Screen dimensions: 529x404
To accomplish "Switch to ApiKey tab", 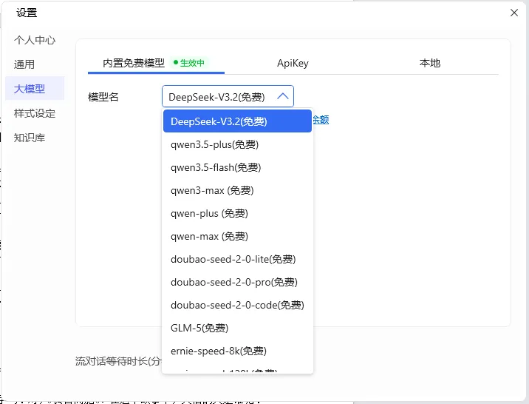I will point(293,63).
